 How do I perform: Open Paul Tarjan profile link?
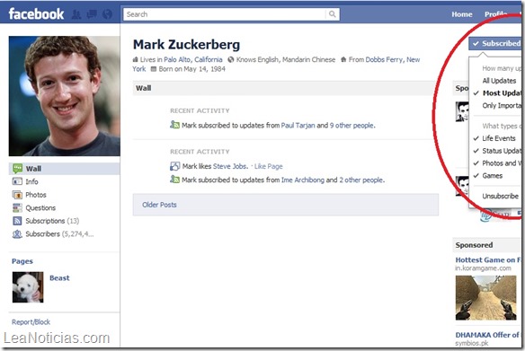(x=298, y=126)
